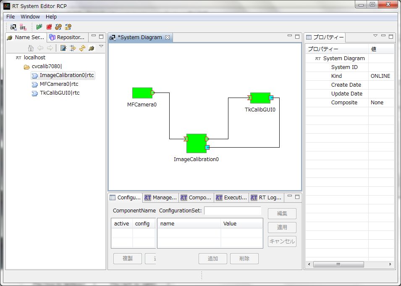Click the Start All gears icon
This screenshot has height=286, width=401.
58,27
